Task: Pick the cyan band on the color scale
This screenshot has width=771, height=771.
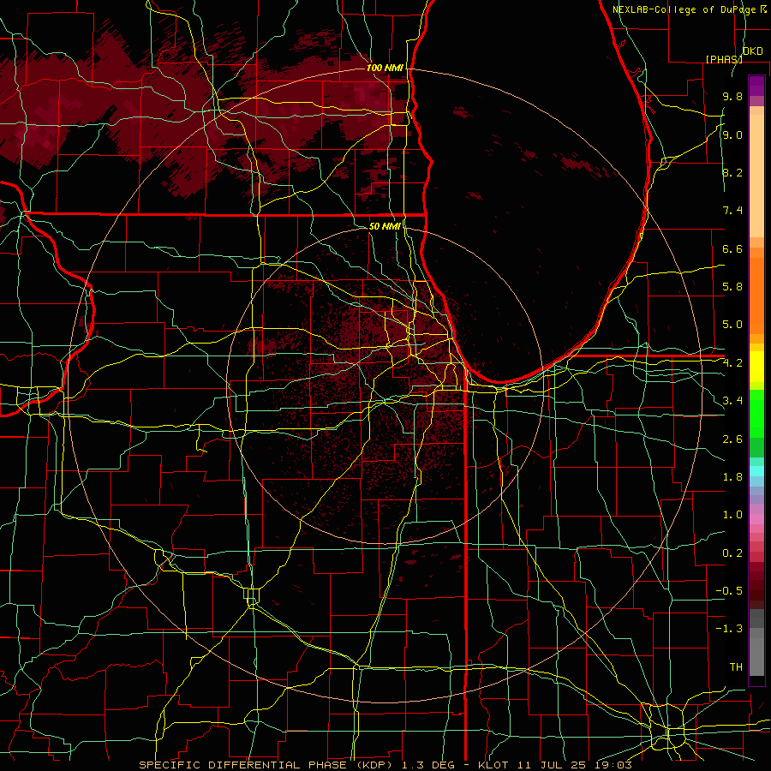Action: [756, 471]
